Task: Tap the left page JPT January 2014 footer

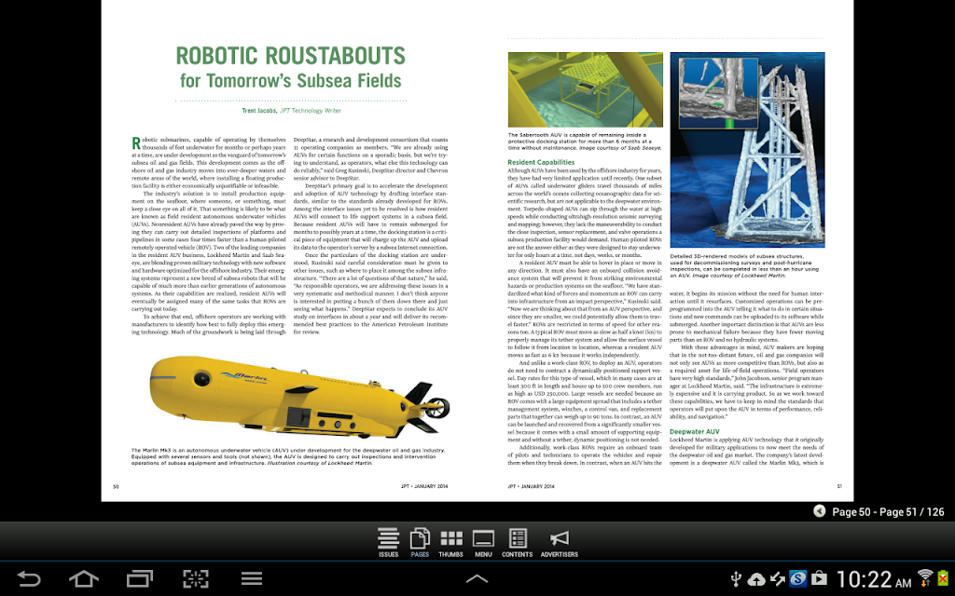Action: (424, 486)
